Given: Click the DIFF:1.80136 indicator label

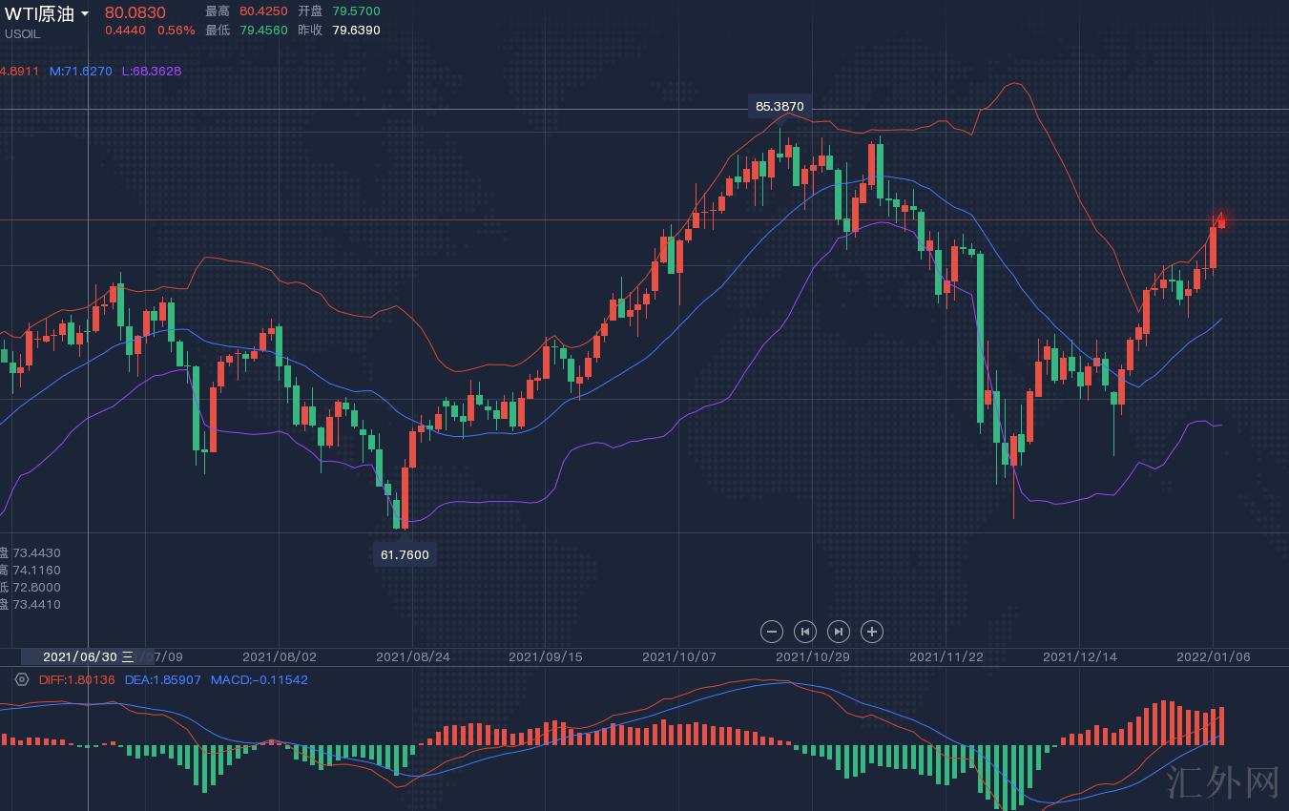Looking at the screenshot, I should point(76,680).
